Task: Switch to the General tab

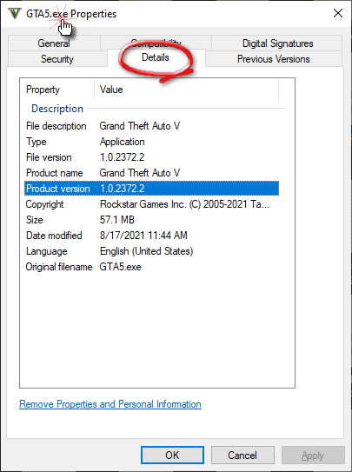Action: point(54,43)
